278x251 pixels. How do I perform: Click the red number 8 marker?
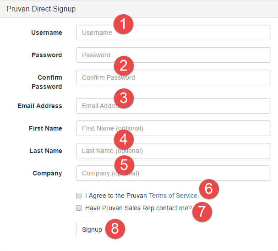pyautogui.click(x=115, y=229)
